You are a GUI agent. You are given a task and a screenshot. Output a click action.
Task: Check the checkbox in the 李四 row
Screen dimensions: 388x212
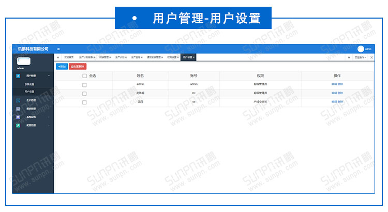click(84, 102)
